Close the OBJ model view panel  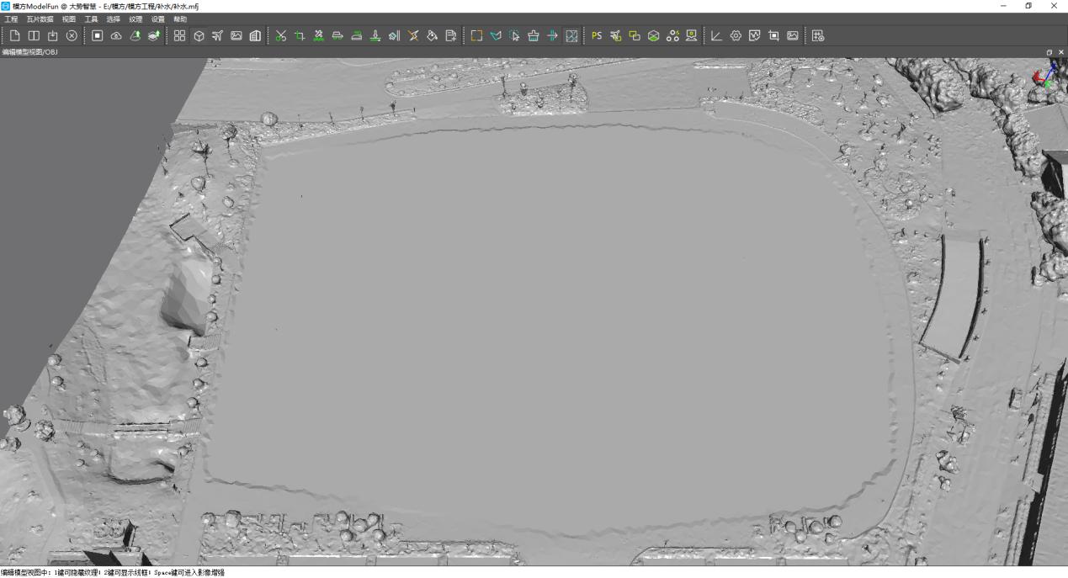point(1060,52)
